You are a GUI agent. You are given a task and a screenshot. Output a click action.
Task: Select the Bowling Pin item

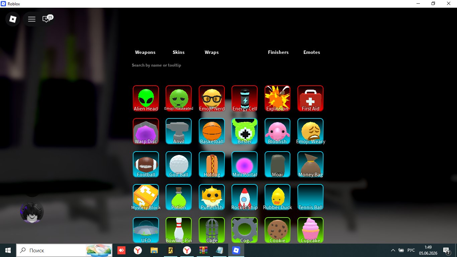(179, 230)
